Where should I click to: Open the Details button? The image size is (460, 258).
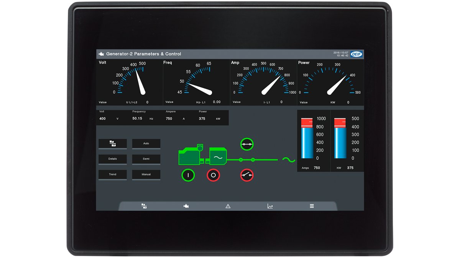coord(113,159)
